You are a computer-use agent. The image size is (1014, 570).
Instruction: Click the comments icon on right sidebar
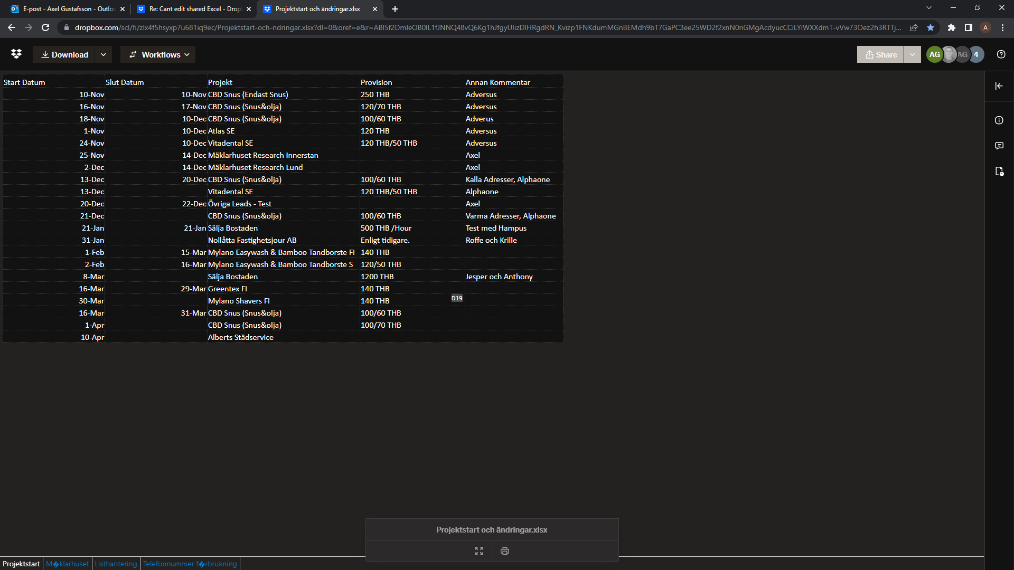pos(1000,145)
